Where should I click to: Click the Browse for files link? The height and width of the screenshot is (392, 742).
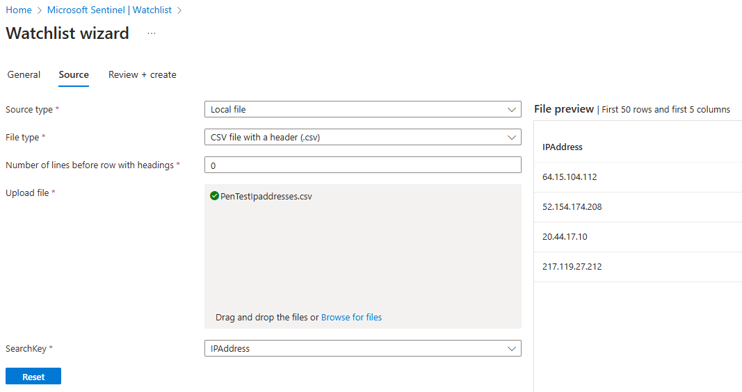tap(351, 317)
